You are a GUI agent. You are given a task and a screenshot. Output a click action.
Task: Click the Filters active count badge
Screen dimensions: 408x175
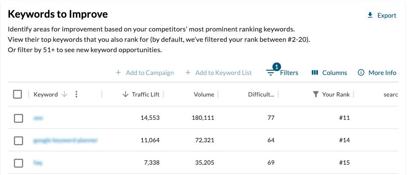277,67
